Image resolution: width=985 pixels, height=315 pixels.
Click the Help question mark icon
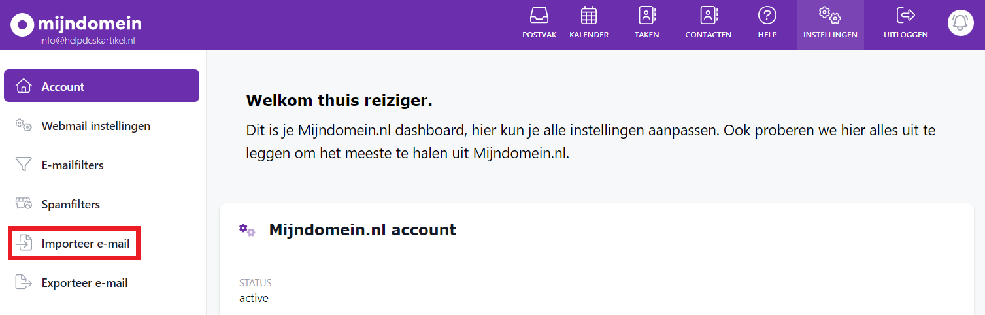767,16
